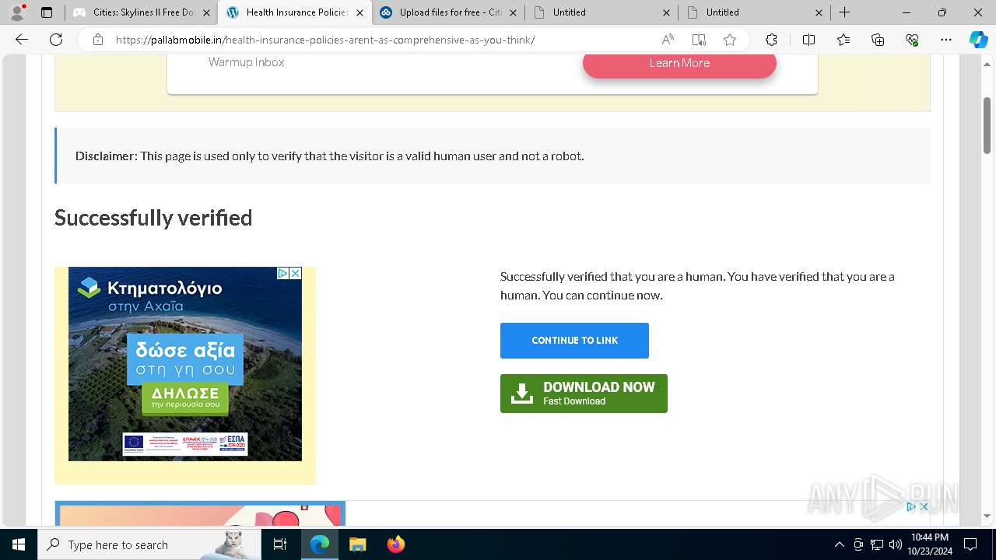
Task: Open Settings and more menu
Action: point(946,40)
